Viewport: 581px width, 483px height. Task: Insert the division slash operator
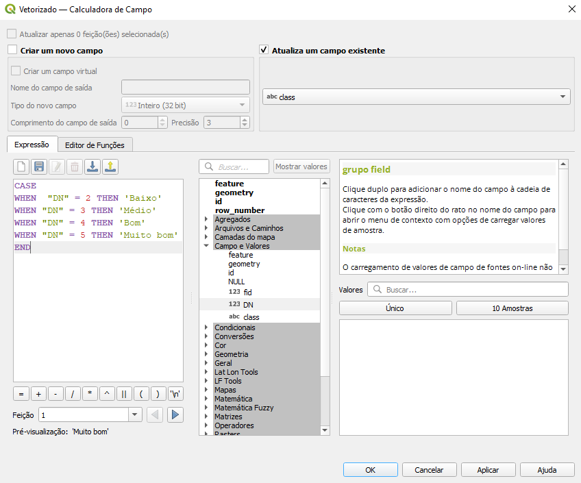click(73, 394)
